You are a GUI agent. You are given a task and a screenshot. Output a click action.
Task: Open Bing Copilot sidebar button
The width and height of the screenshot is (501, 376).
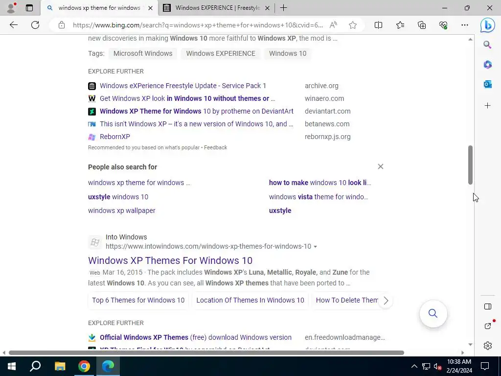pos(488,25)
